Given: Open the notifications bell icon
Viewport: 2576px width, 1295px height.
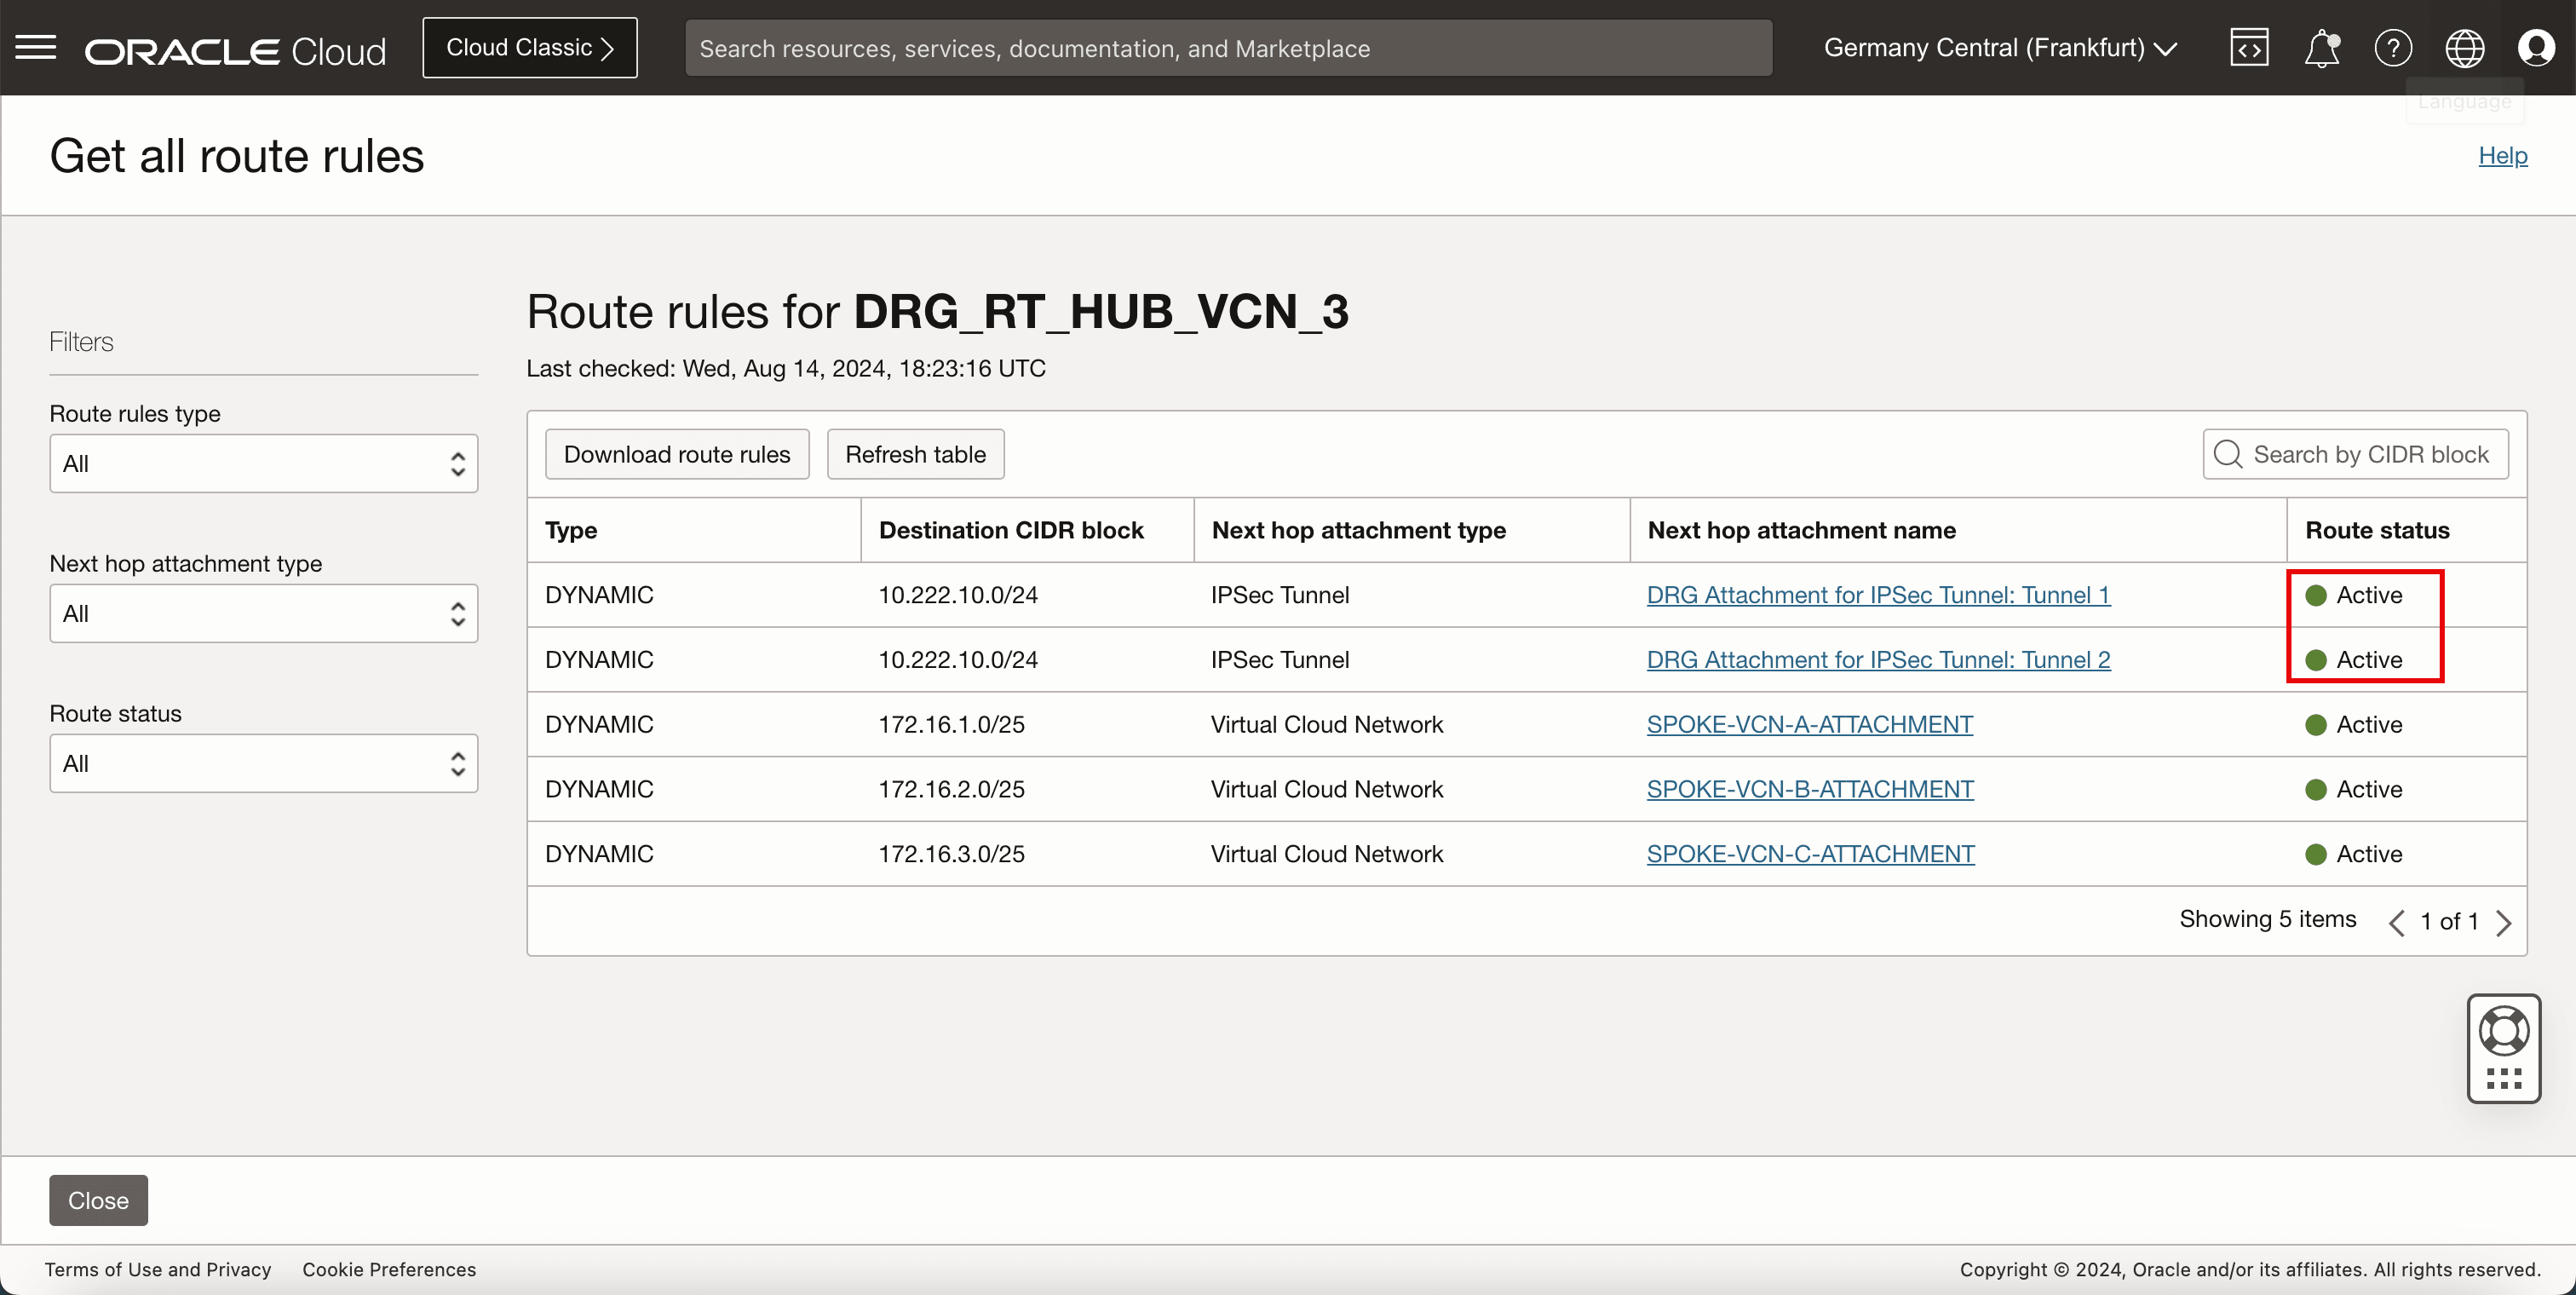Looking at the screenshot, I should pos(2321,48).
